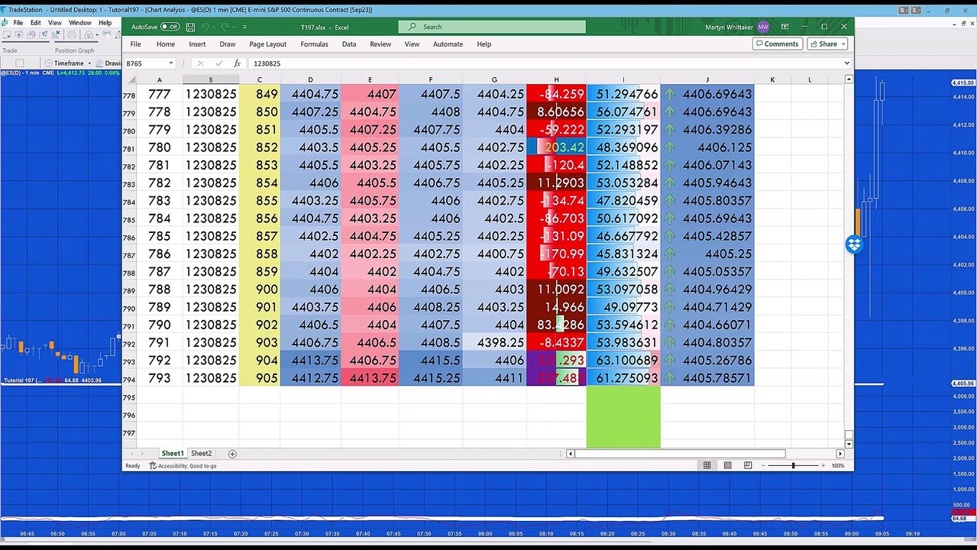This screenshot has height=550, width=977.
Task: Add a new sheet with plus icon
Action: pyautogui.click(x=232, y=454)
